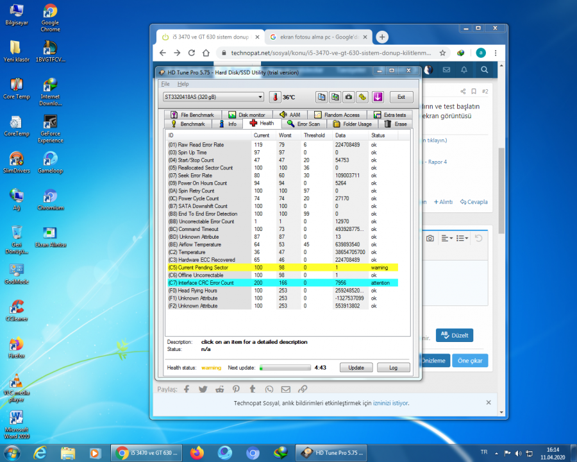Switch to the Benchmark tab

(188, 124)
